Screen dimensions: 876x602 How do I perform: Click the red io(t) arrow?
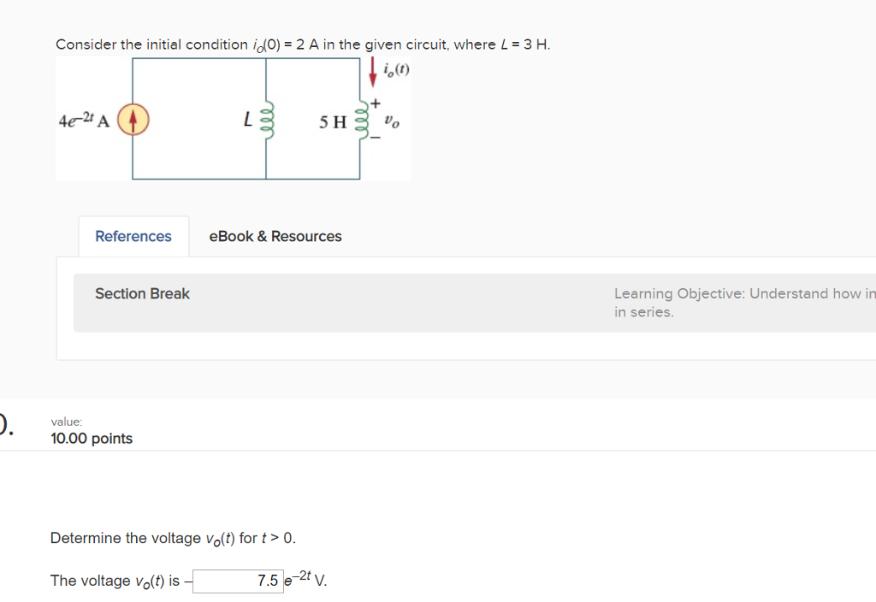coord(374,73)
